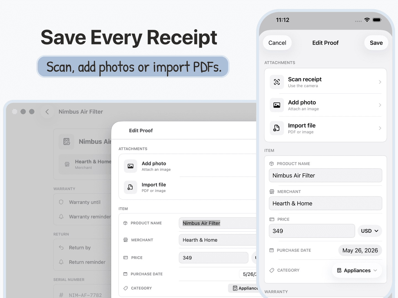Click the Hearth & Home merchant store icon
The image size is (398, 298).
[67, 164]
